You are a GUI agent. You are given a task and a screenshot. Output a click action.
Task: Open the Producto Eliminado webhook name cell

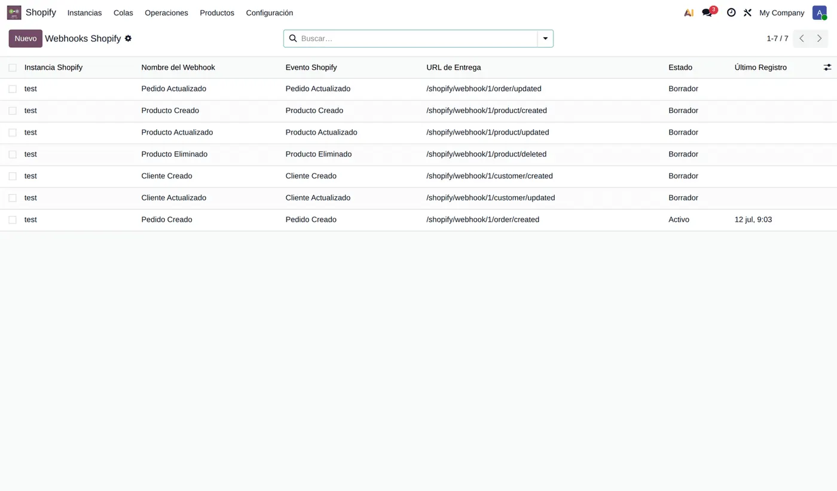click(175, 154)
